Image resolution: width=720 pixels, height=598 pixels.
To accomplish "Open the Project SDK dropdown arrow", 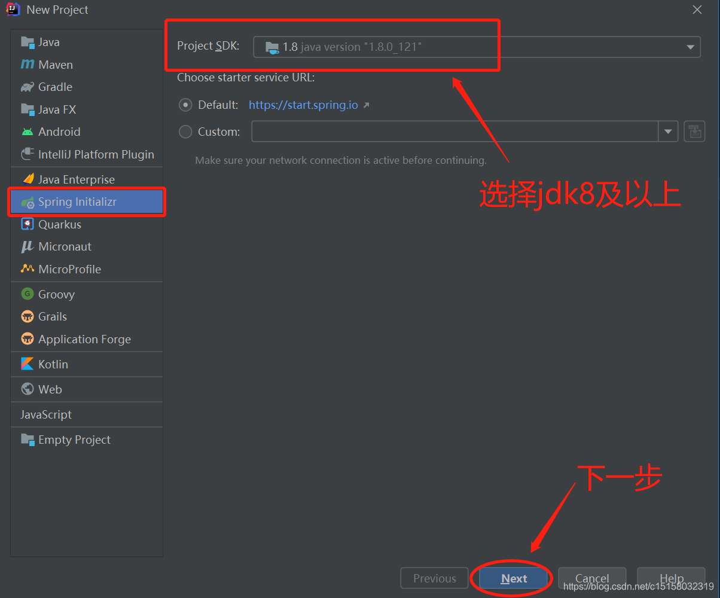I will [690, 47].
